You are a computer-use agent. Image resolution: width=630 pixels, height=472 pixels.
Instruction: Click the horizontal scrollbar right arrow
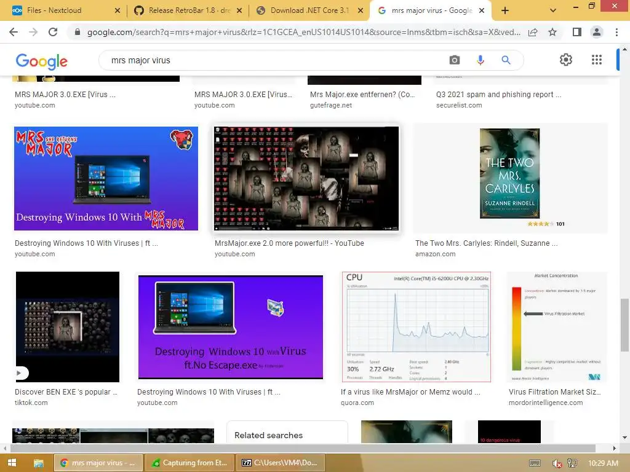(x=615, y=448)
